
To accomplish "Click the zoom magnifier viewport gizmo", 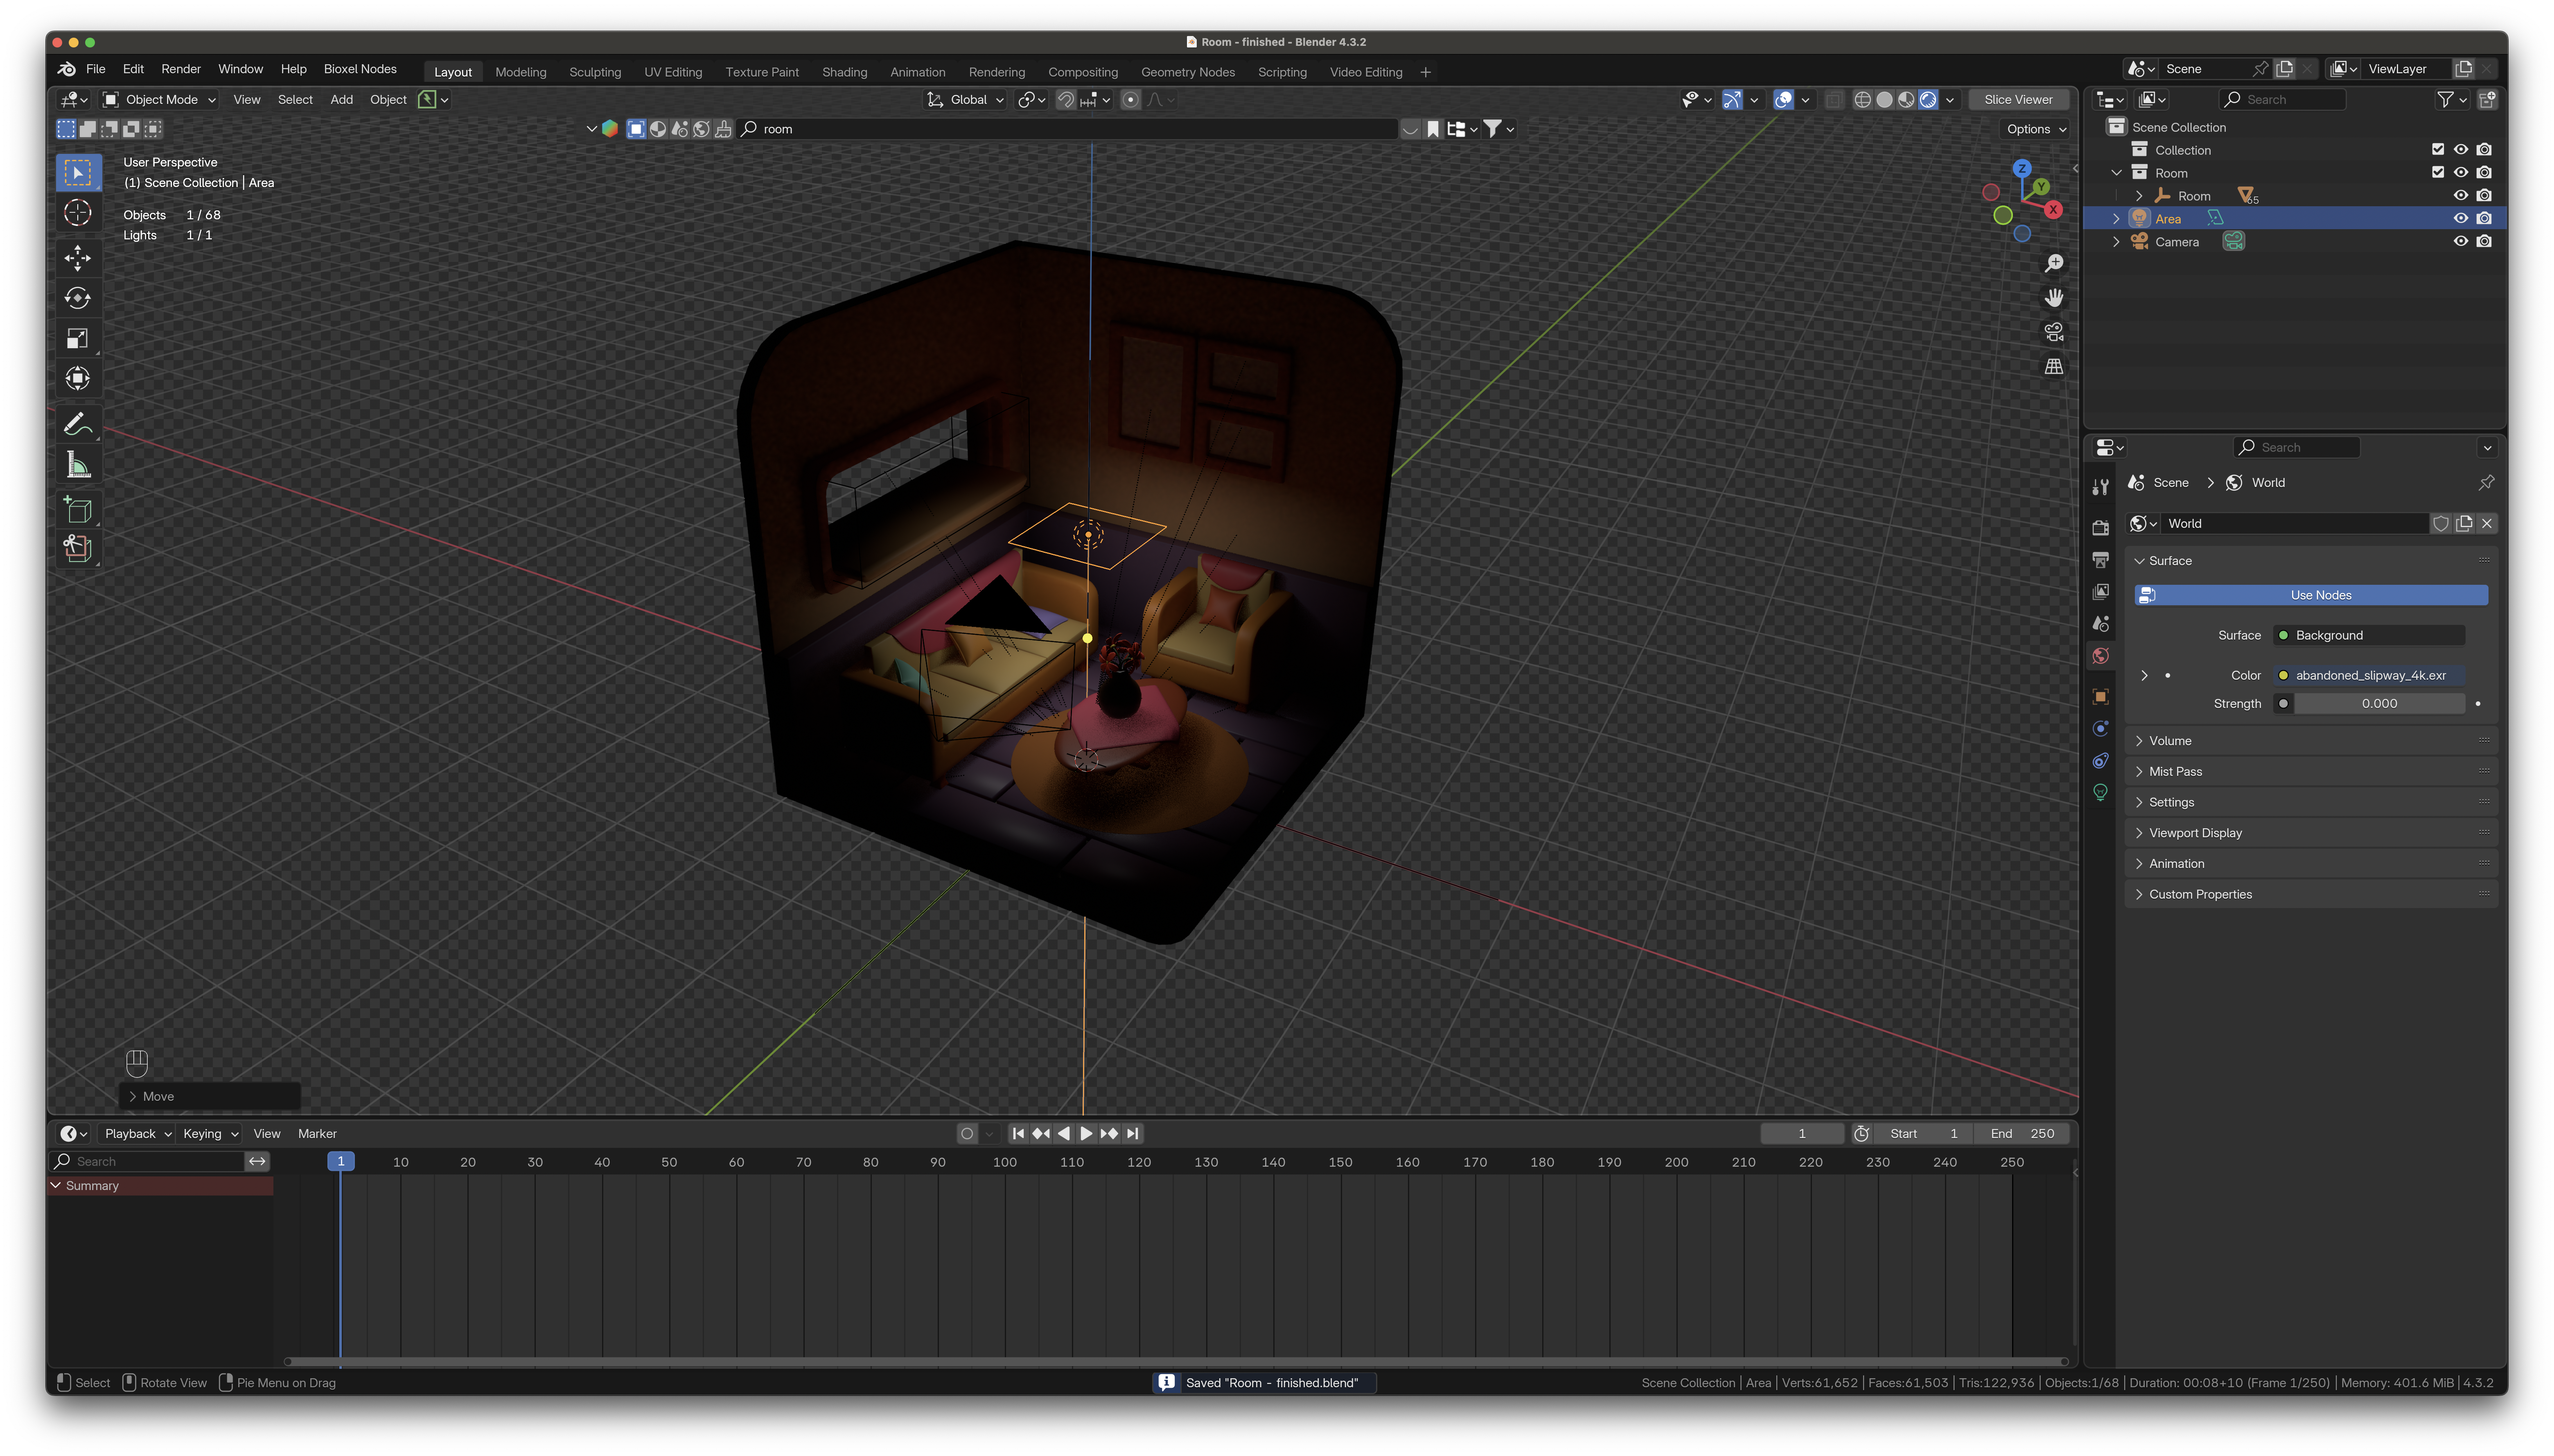I will (x=2054, y=263).
